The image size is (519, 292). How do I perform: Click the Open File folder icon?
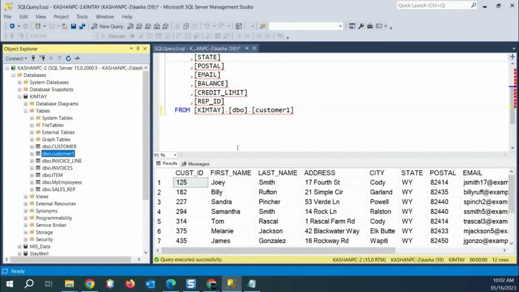click(x=64, y=26)
